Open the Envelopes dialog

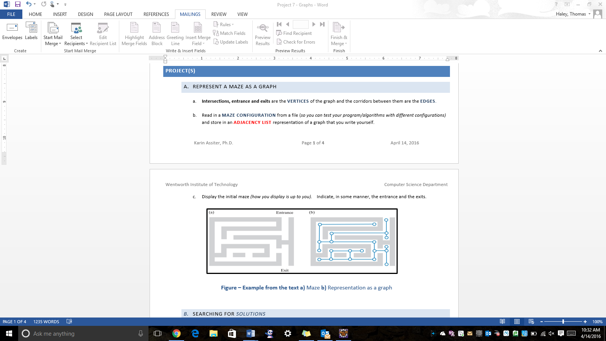[12, 33]
